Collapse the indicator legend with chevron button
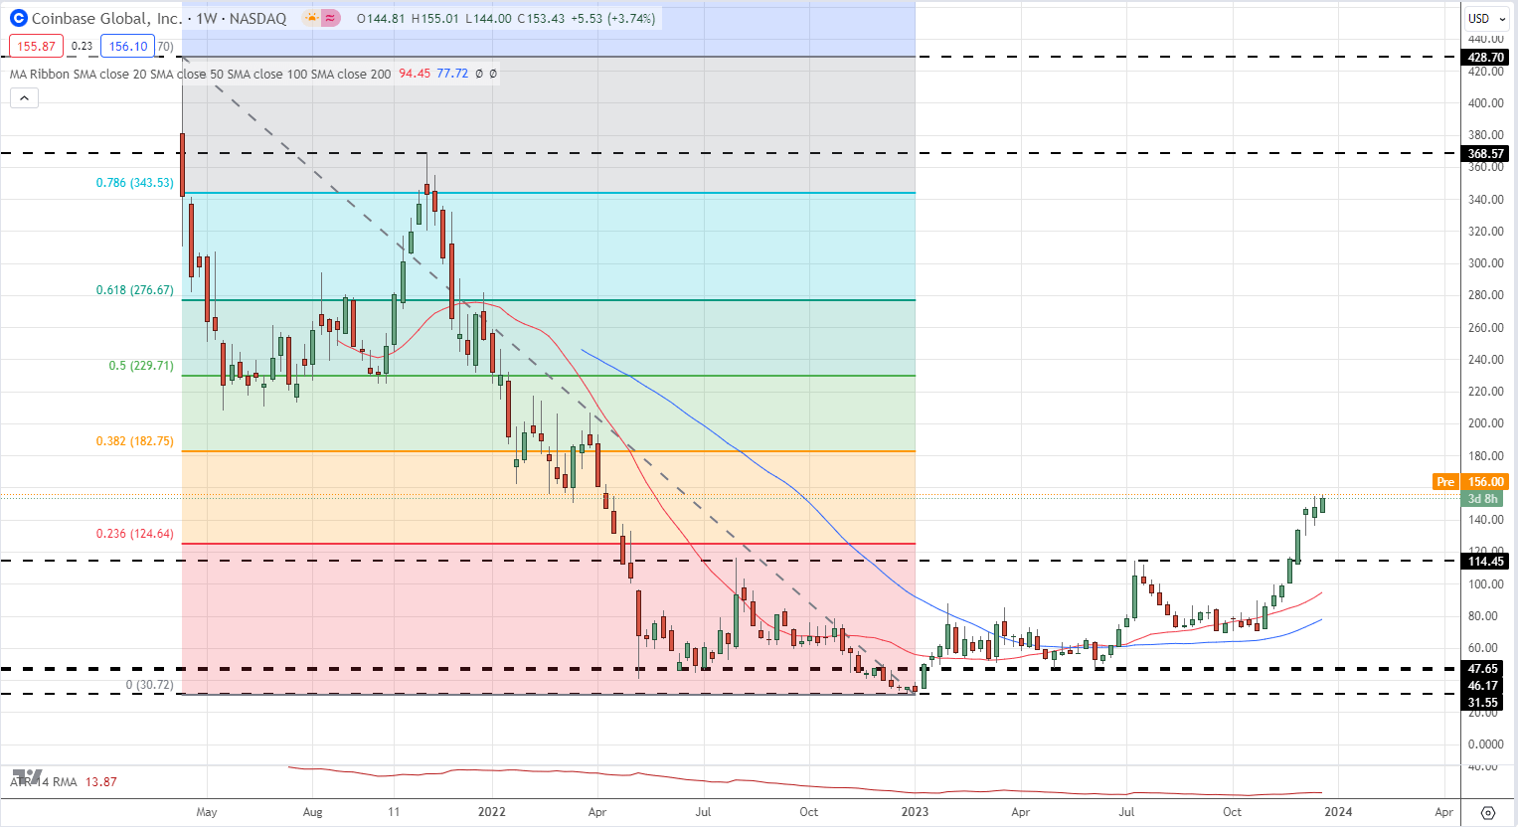This screenshot has width=1518, height=827. pyautogui.click(x=24, y=97)
